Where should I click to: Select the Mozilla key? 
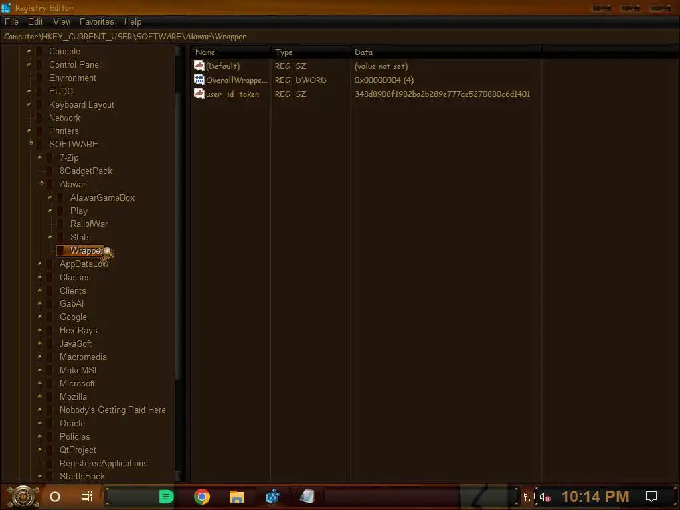(x=73, y=397)
